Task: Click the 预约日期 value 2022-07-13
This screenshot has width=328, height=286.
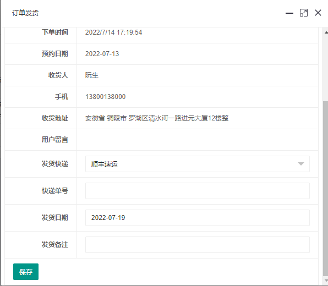Action: (x=102, y=54)
